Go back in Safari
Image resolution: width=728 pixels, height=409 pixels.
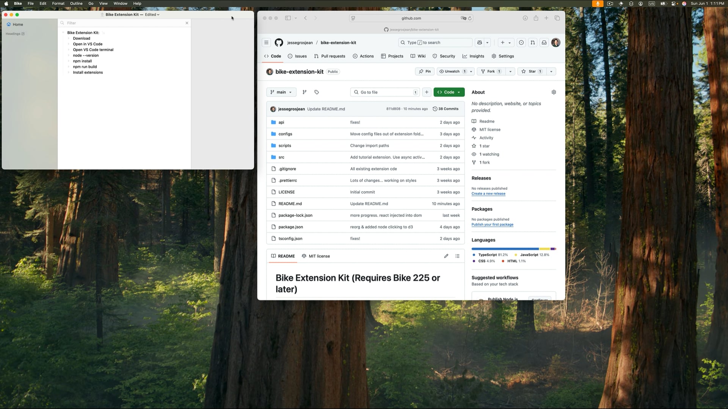pos(305,18)
